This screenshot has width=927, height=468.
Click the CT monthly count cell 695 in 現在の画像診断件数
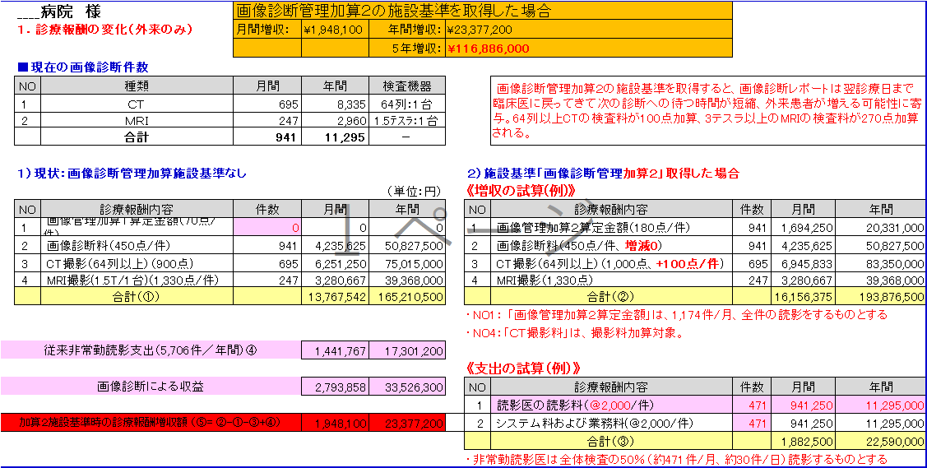267,104
